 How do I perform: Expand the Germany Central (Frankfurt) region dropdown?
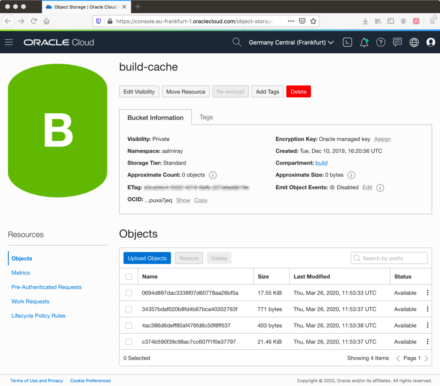point(291,43)
